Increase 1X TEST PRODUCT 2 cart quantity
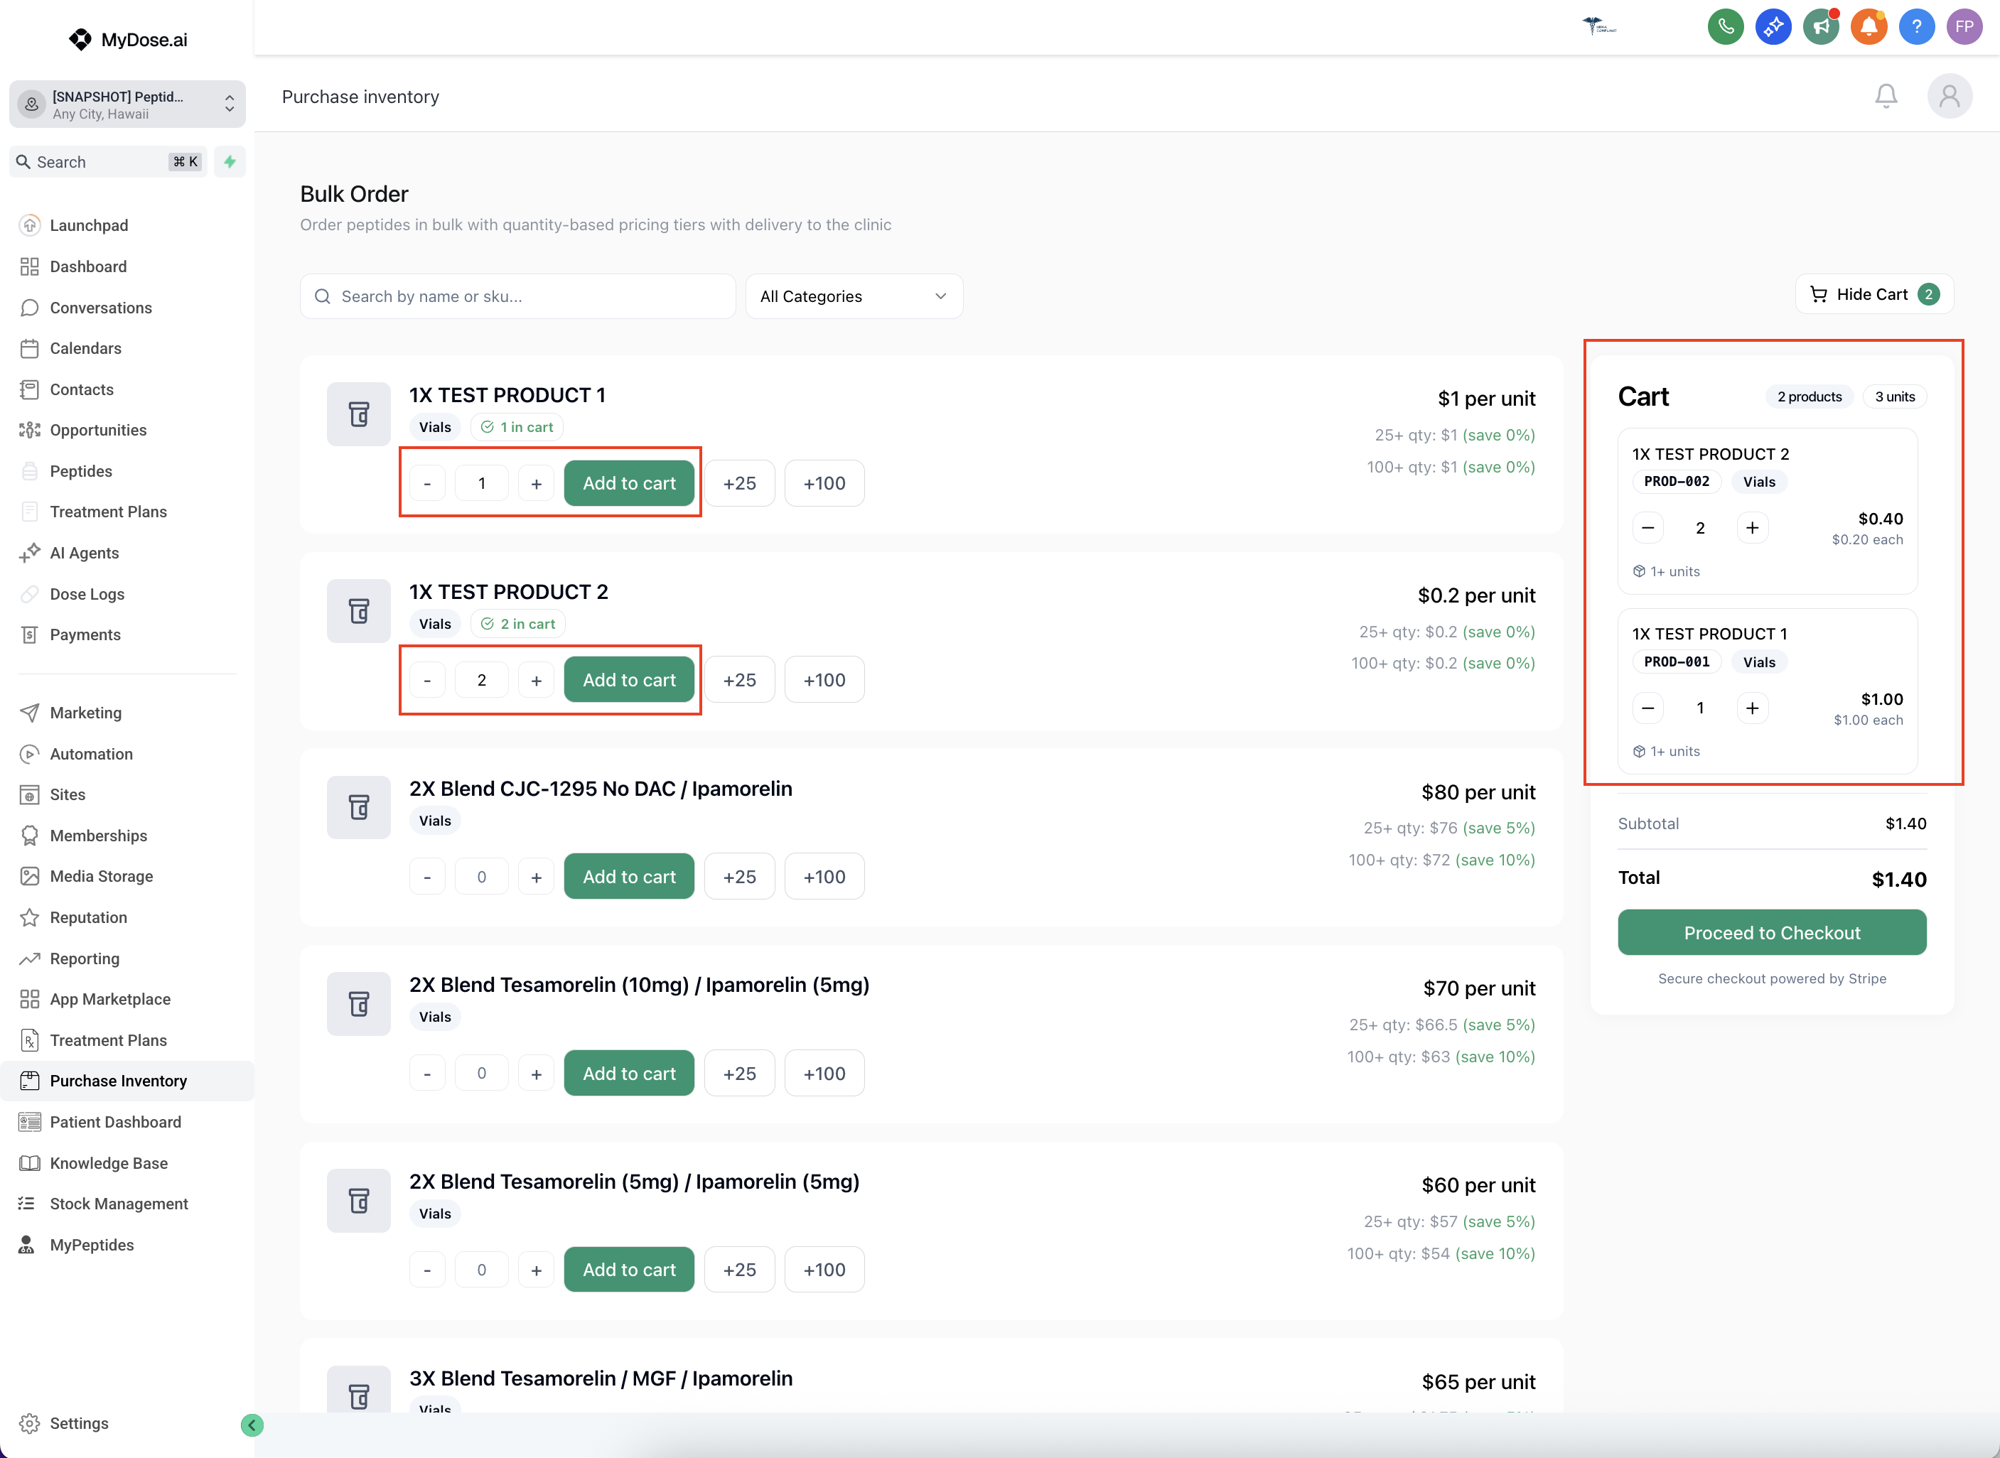The width and height of the screenshot is (2000, 1458). (1752, 528)
